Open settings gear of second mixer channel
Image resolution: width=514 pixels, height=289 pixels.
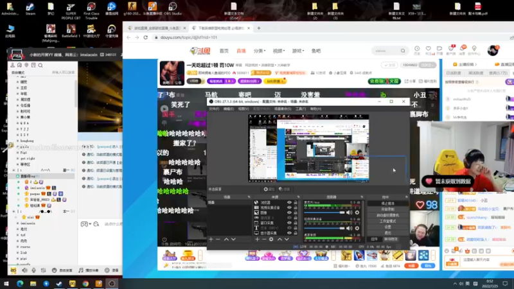pos(357,228)
